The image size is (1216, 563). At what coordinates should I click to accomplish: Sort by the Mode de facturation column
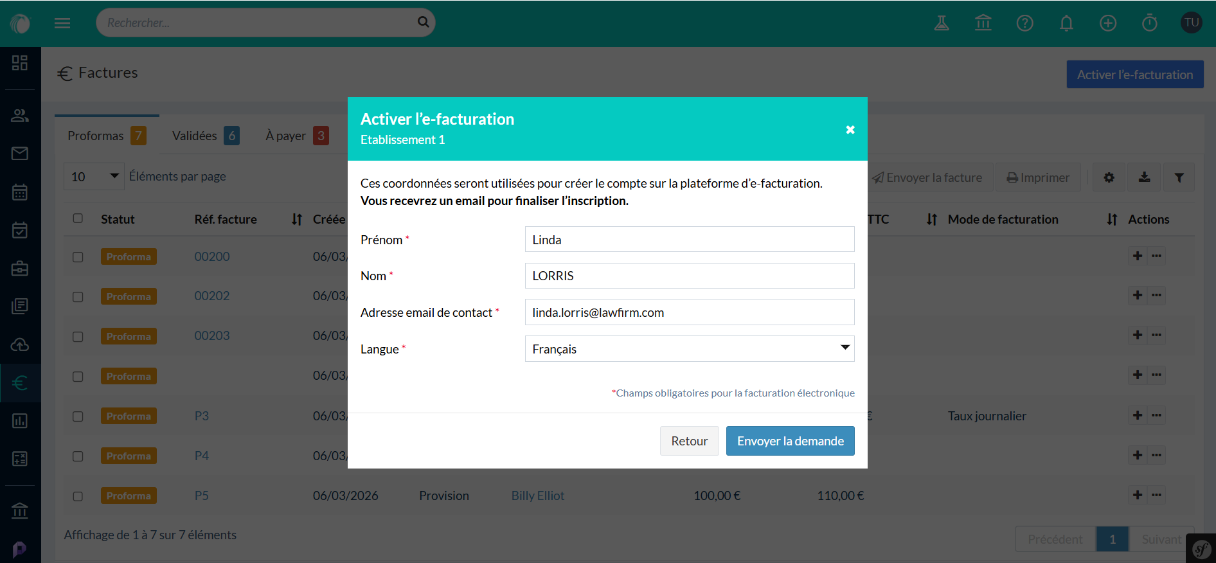[1112, 219]
